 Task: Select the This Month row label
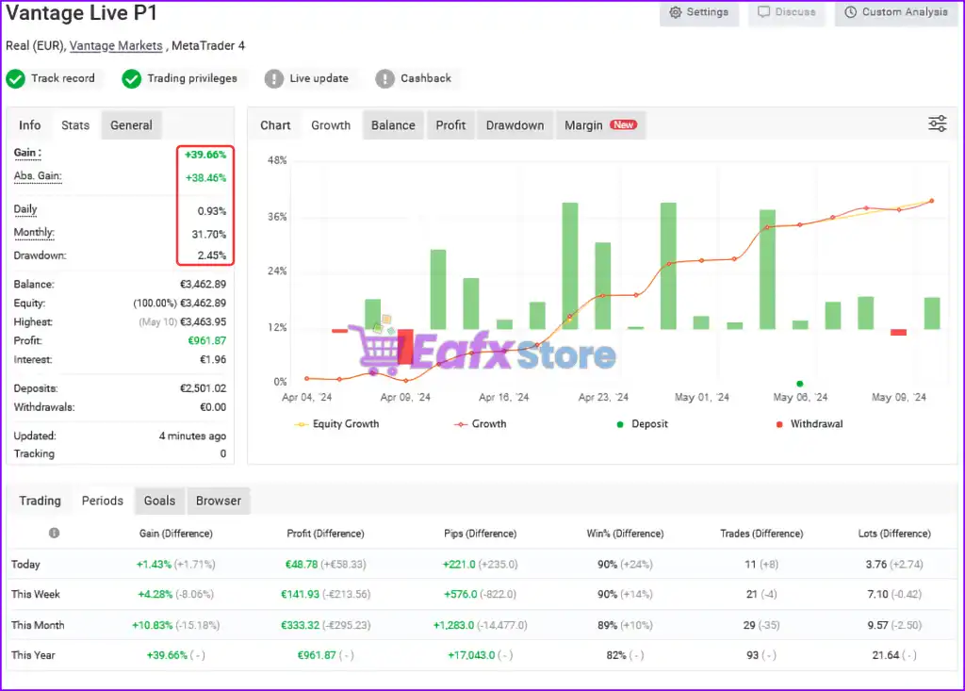[x=38, y=625]
